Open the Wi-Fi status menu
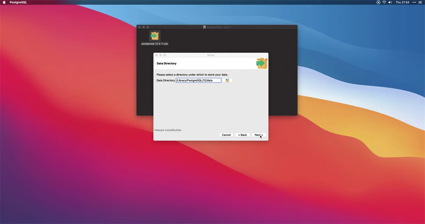The width and height of the screenshot is (425, 224). click(x=384, y=2)
